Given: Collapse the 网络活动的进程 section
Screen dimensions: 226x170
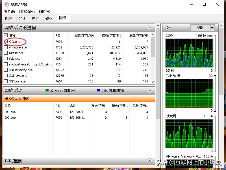Looking at the screenshot, I should [149, 28].
